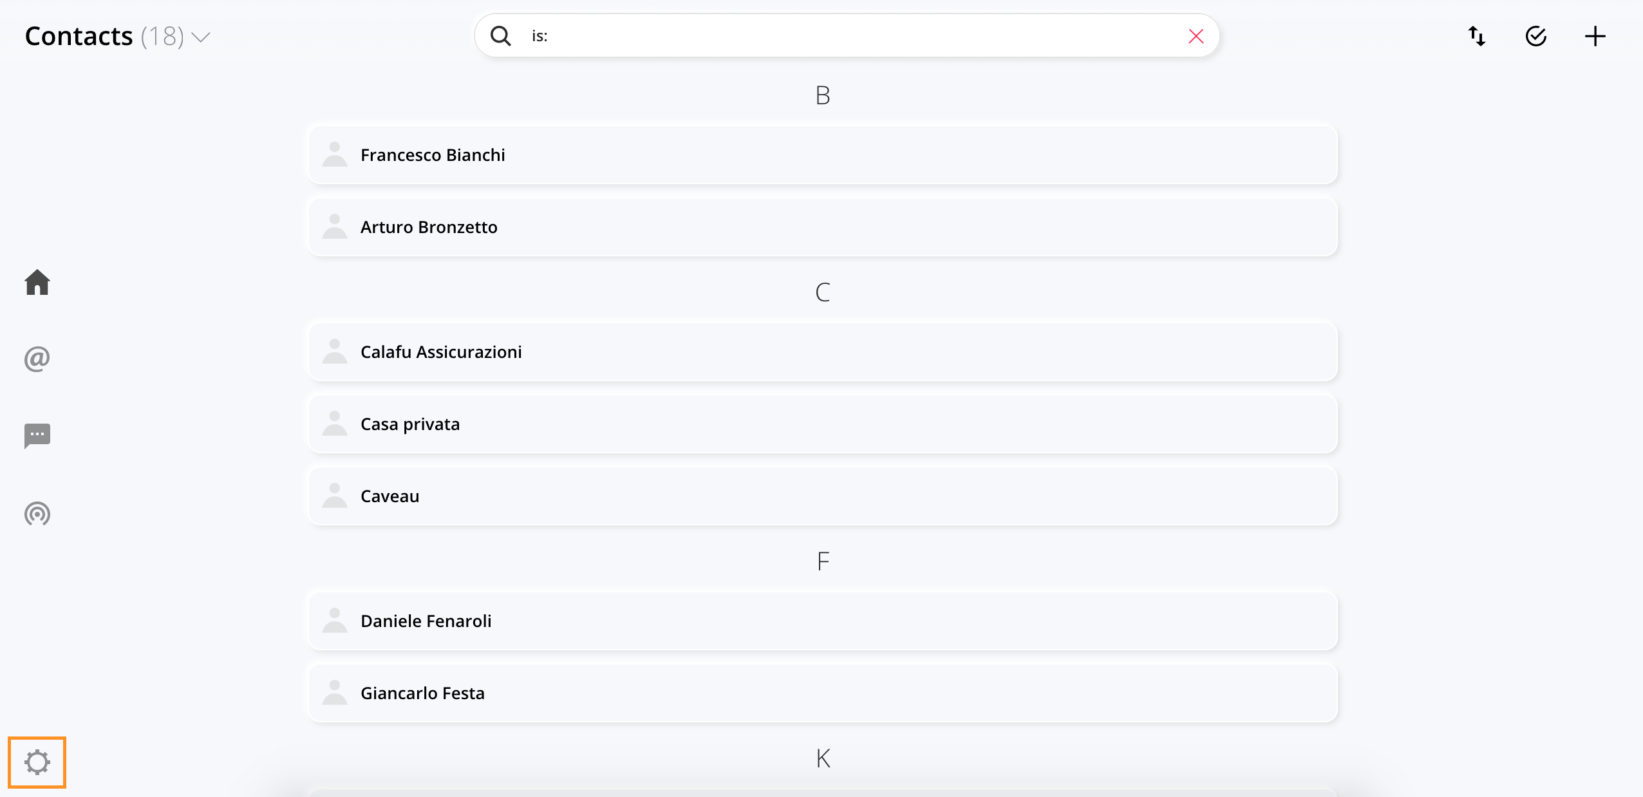This screenshot has height=797, width=1643.
Task: Click the Contacts heading title
Action: point(79,36)
